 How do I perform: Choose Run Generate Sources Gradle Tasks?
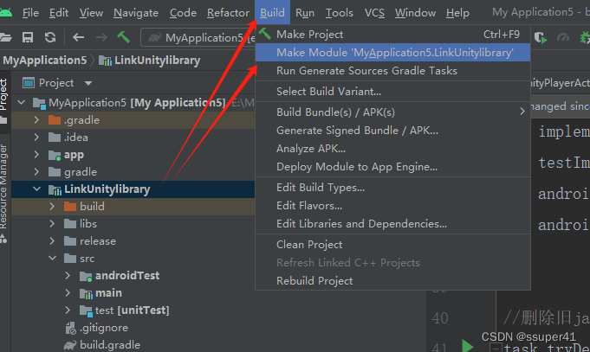tap(392, 71)
